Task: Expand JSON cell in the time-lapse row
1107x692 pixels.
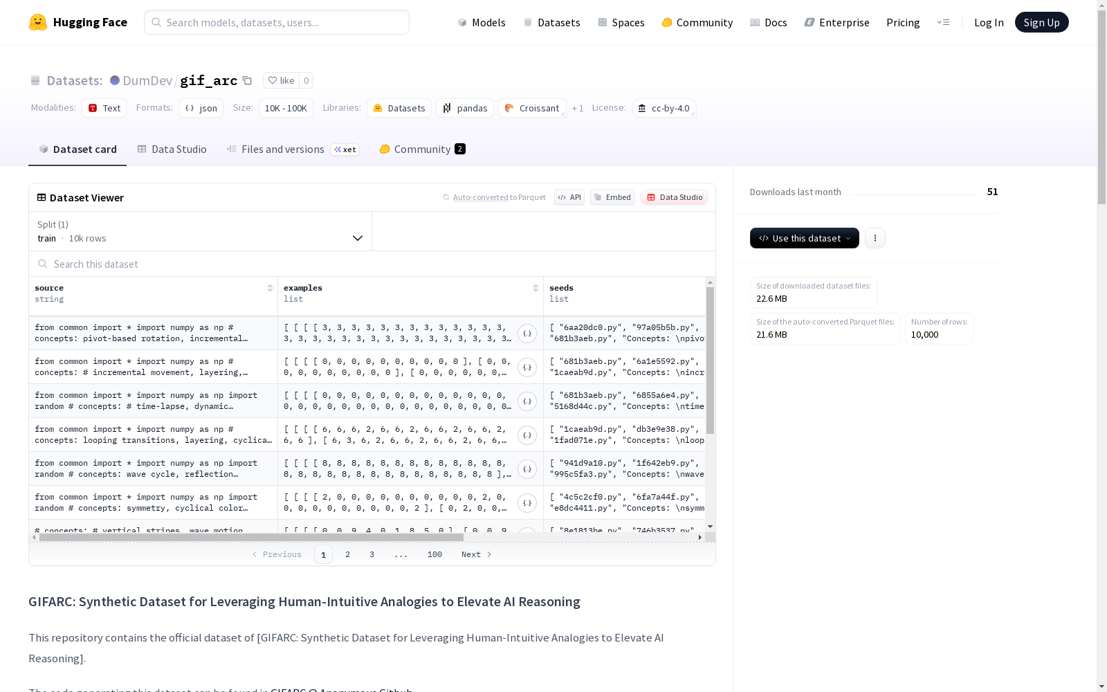Action: click(x=527, y=401)
